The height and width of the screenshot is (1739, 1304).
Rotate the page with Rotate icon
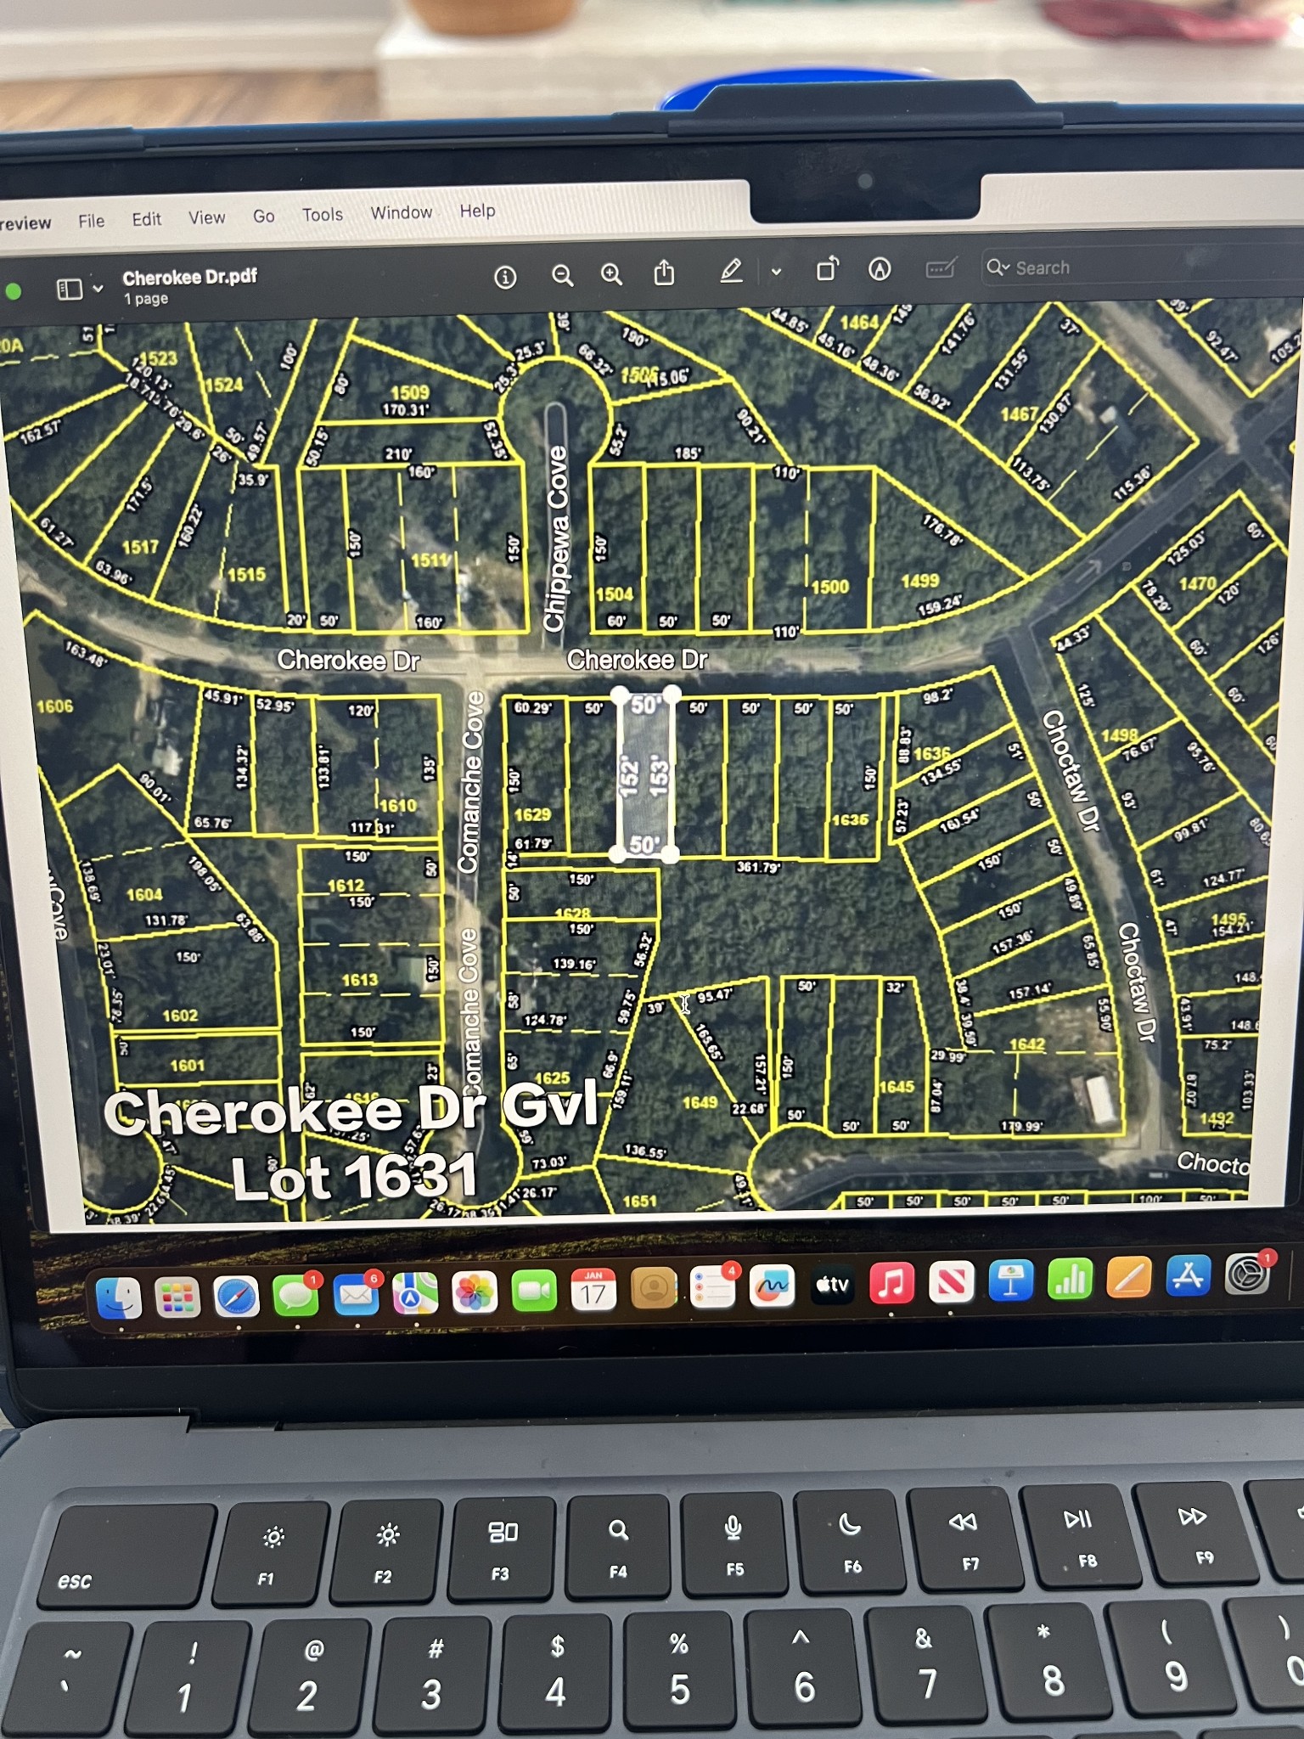tap(827, 270)
